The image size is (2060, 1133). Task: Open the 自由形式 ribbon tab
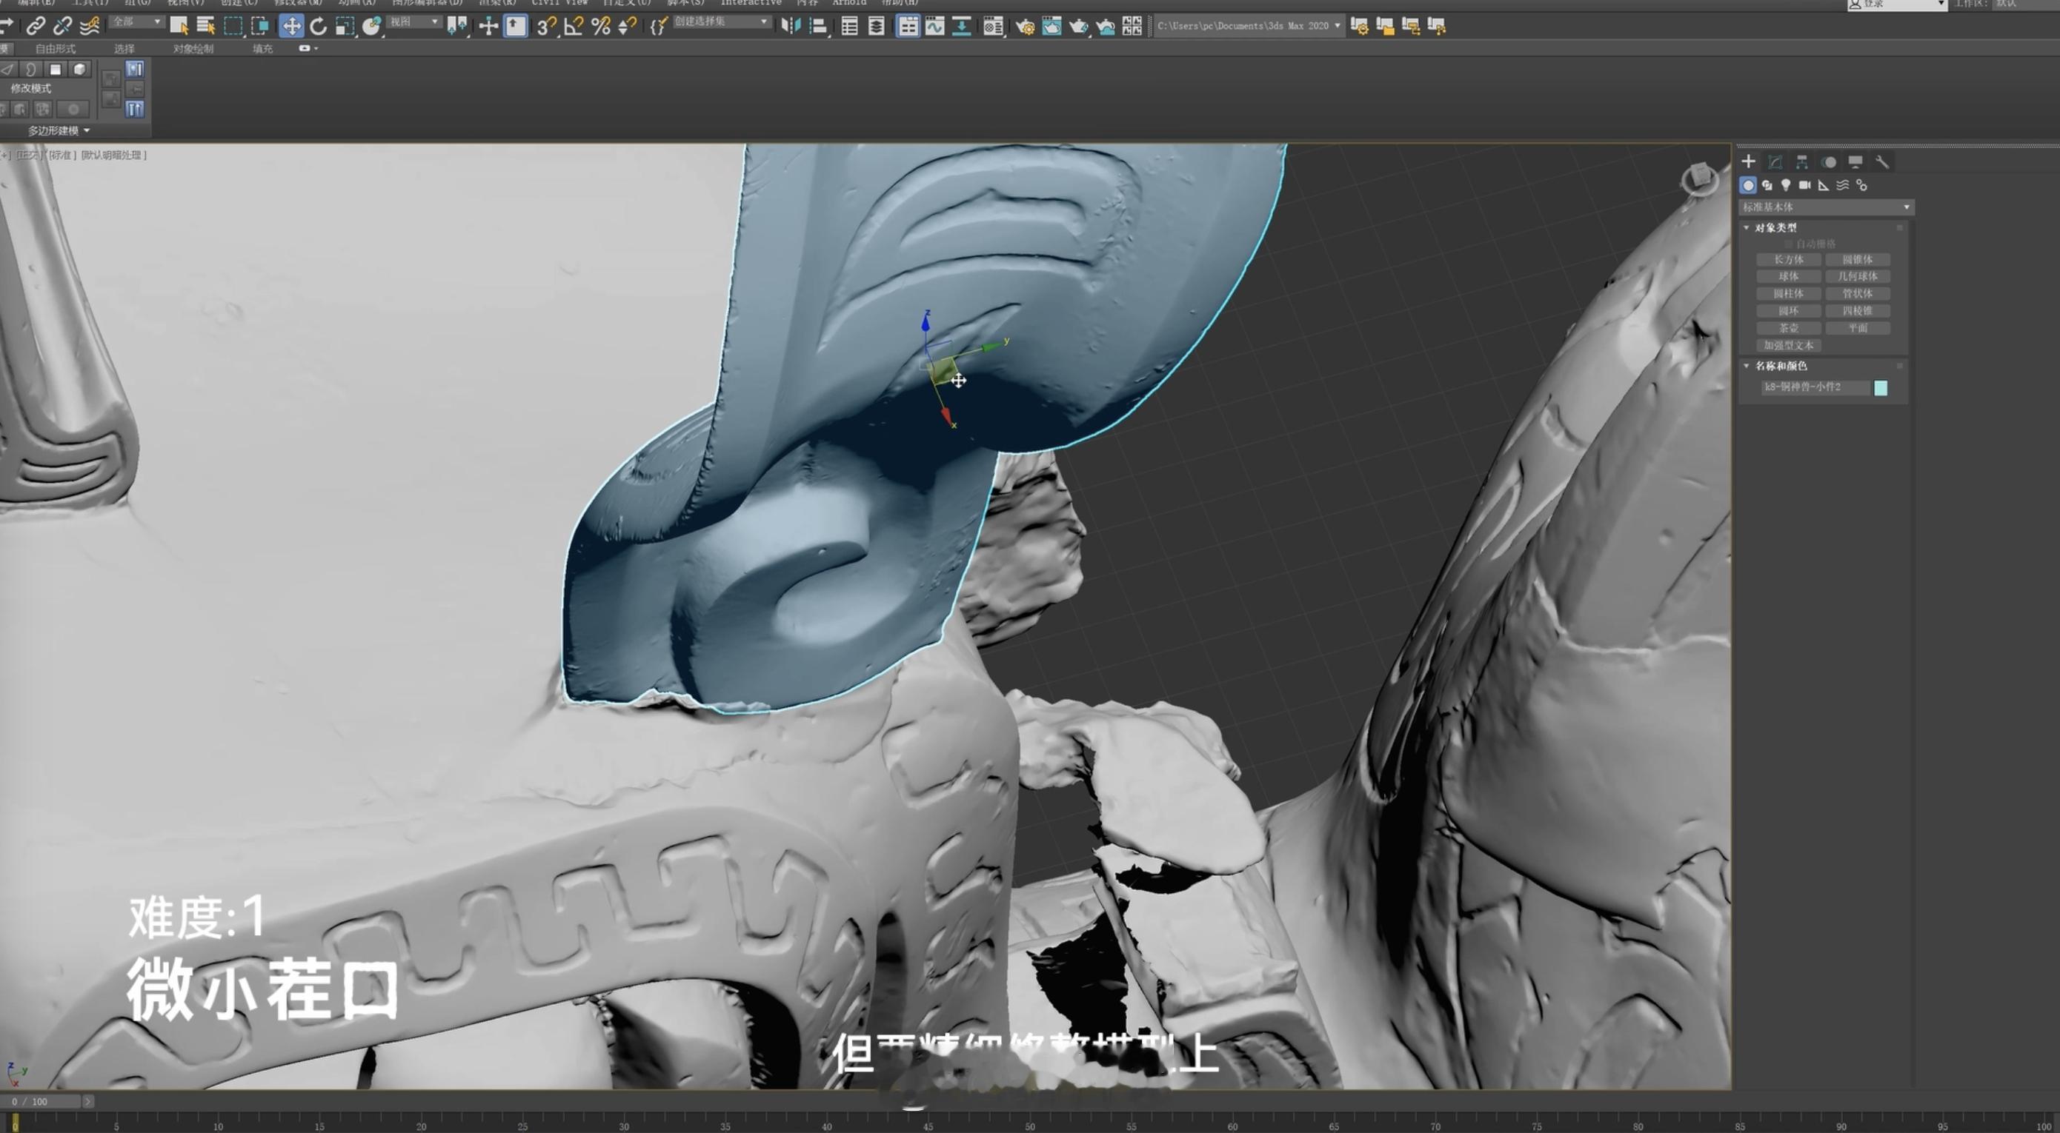[x=55, y=49]
